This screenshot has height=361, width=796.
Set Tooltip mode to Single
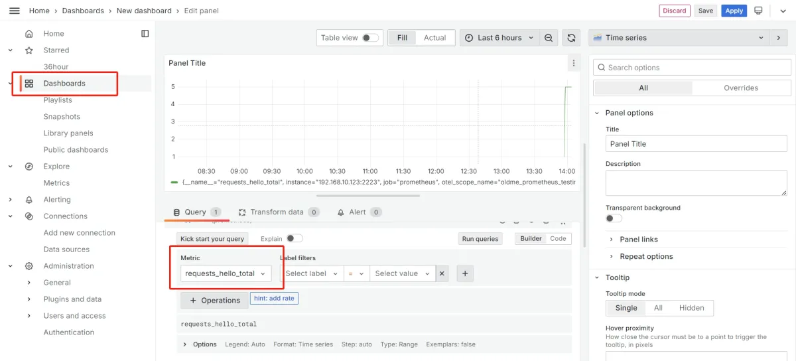tap(626, 308)
